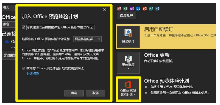This screenshot has width=220, height=105.
Task: Click the PowerPoint app icon
Action: click(x=144, y=9)
